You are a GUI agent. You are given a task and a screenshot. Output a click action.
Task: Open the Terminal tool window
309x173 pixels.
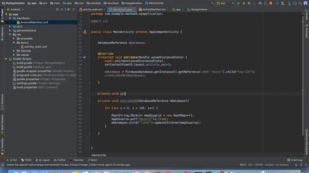click(77, 160)
